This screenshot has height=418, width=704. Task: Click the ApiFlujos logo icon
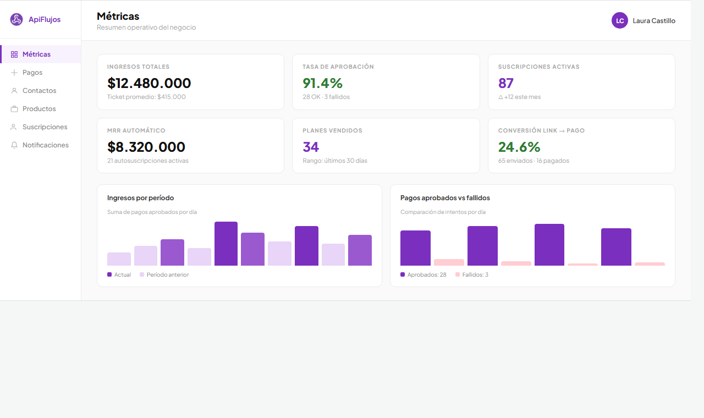click(x=16, y=20)
